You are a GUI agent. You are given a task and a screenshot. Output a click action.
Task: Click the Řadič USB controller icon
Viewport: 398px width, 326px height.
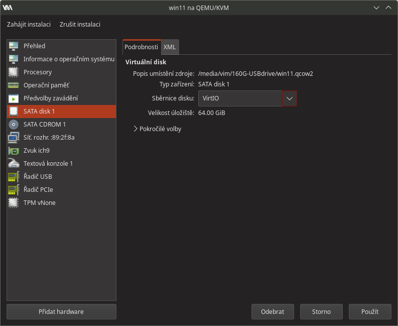[x=14, y=177]
